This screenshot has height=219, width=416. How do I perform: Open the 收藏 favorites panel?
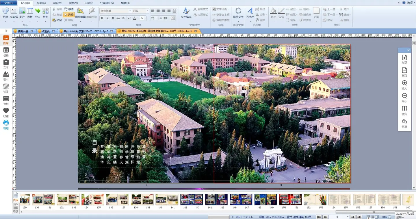pos(6,113)
